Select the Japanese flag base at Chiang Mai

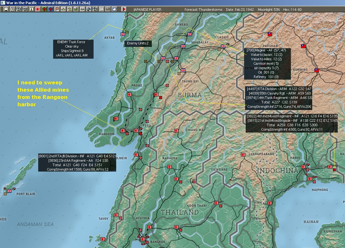(176, 131)
